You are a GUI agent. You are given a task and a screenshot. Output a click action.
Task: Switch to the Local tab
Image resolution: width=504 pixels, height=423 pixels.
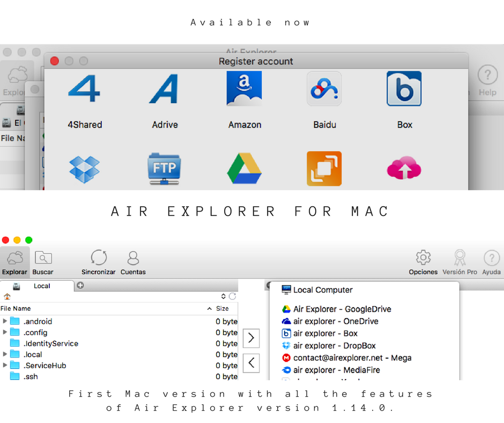tap(41, 286)
